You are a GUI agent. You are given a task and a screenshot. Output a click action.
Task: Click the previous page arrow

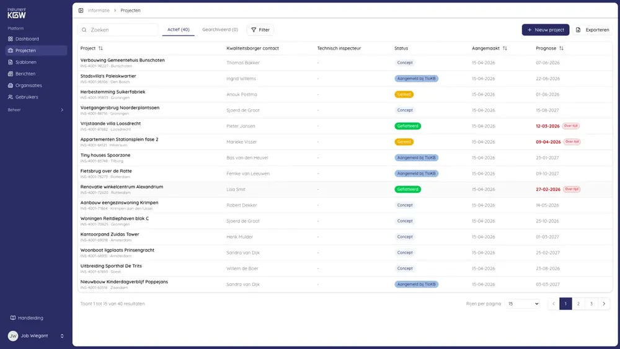pyautogui.click(x=553, y=304)
